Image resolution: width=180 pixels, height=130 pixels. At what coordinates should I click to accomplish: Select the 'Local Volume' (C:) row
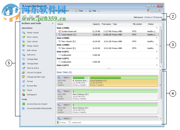pos(107,35)
